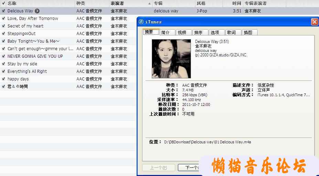Click sort arrow in 表演者 column header
Screen dimensions: 319x176
tap(150, 3)
